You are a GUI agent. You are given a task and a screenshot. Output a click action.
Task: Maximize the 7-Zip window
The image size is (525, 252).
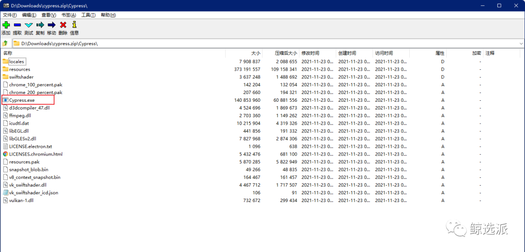click(499, 6)
